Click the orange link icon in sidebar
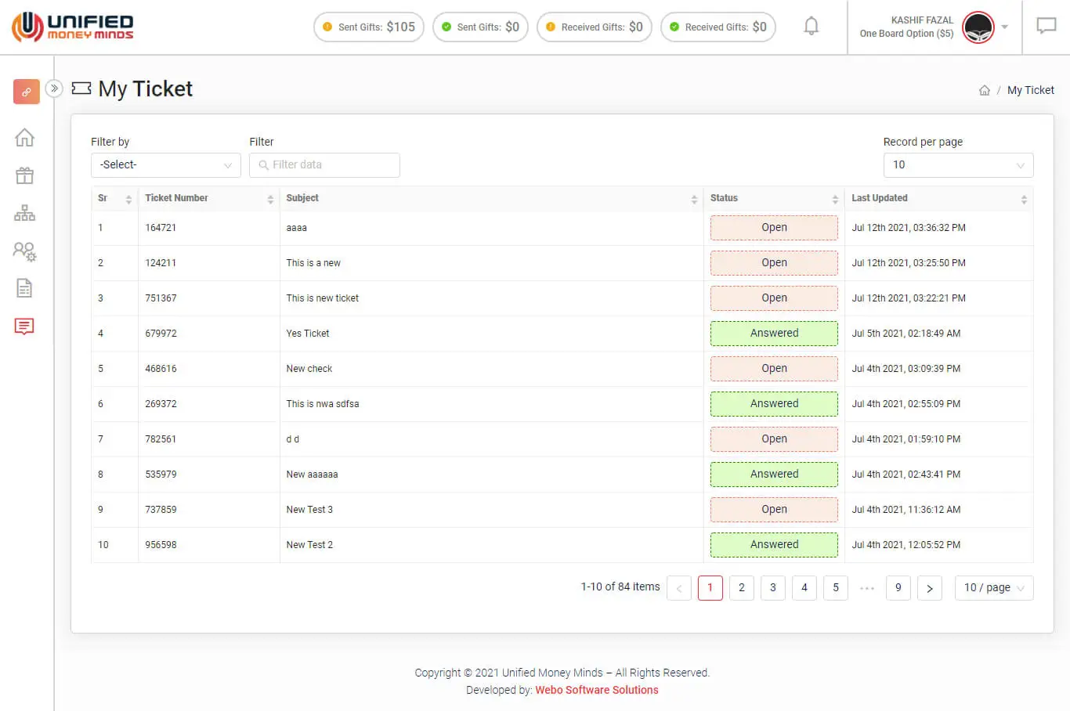This screenshot has width=1070, height=711. pyautogui.click(x=26, y=92)
